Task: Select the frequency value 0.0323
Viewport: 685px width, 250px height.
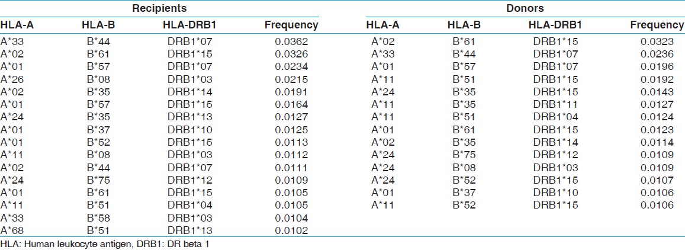Action: 657,41
